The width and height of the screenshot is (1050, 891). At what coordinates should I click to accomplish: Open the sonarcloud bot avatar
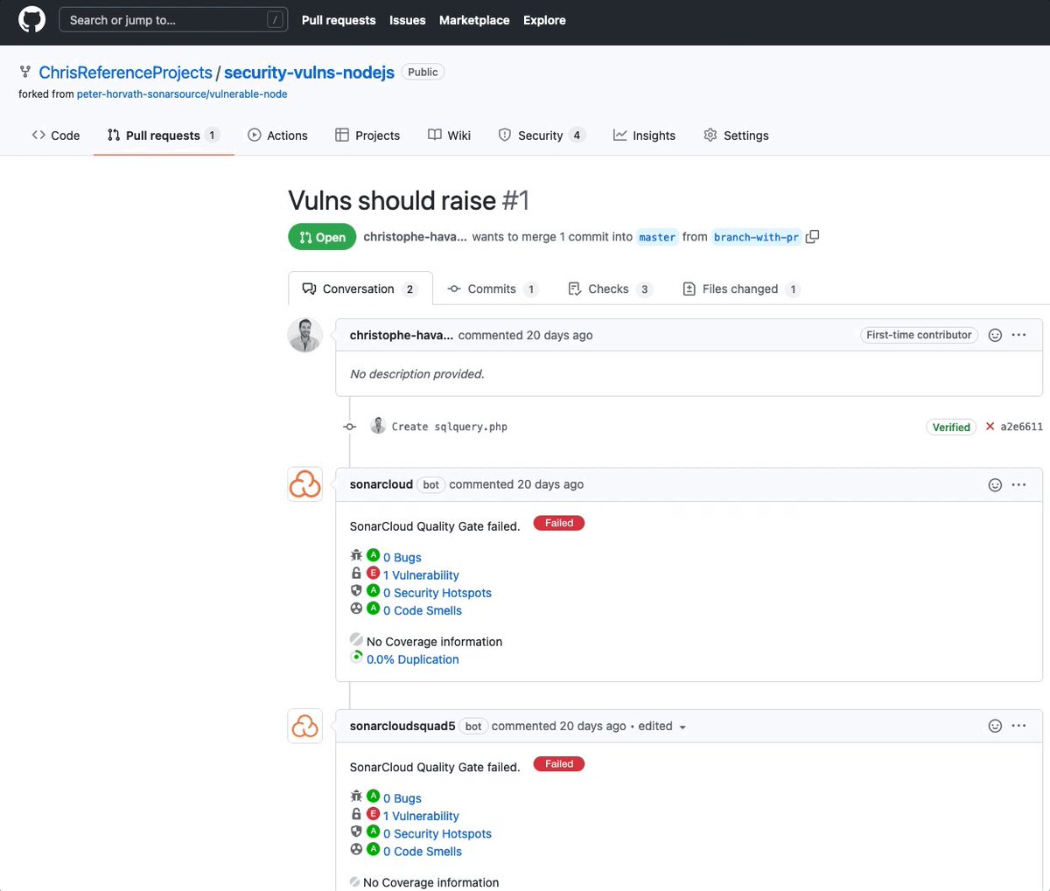(305, 484)
